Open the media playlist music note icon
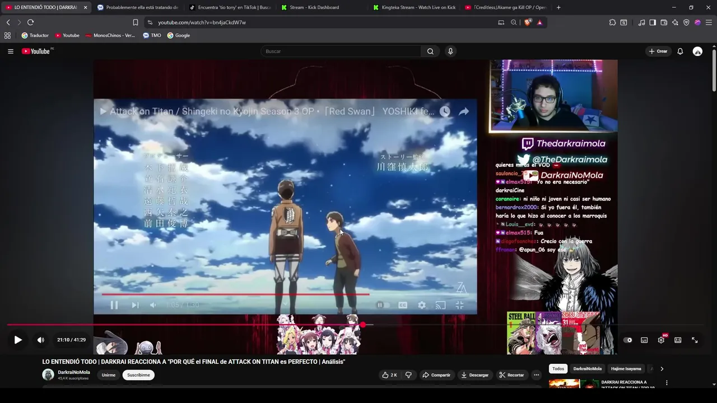This screenshot has width=717, height=403. [x=641, y=22]
